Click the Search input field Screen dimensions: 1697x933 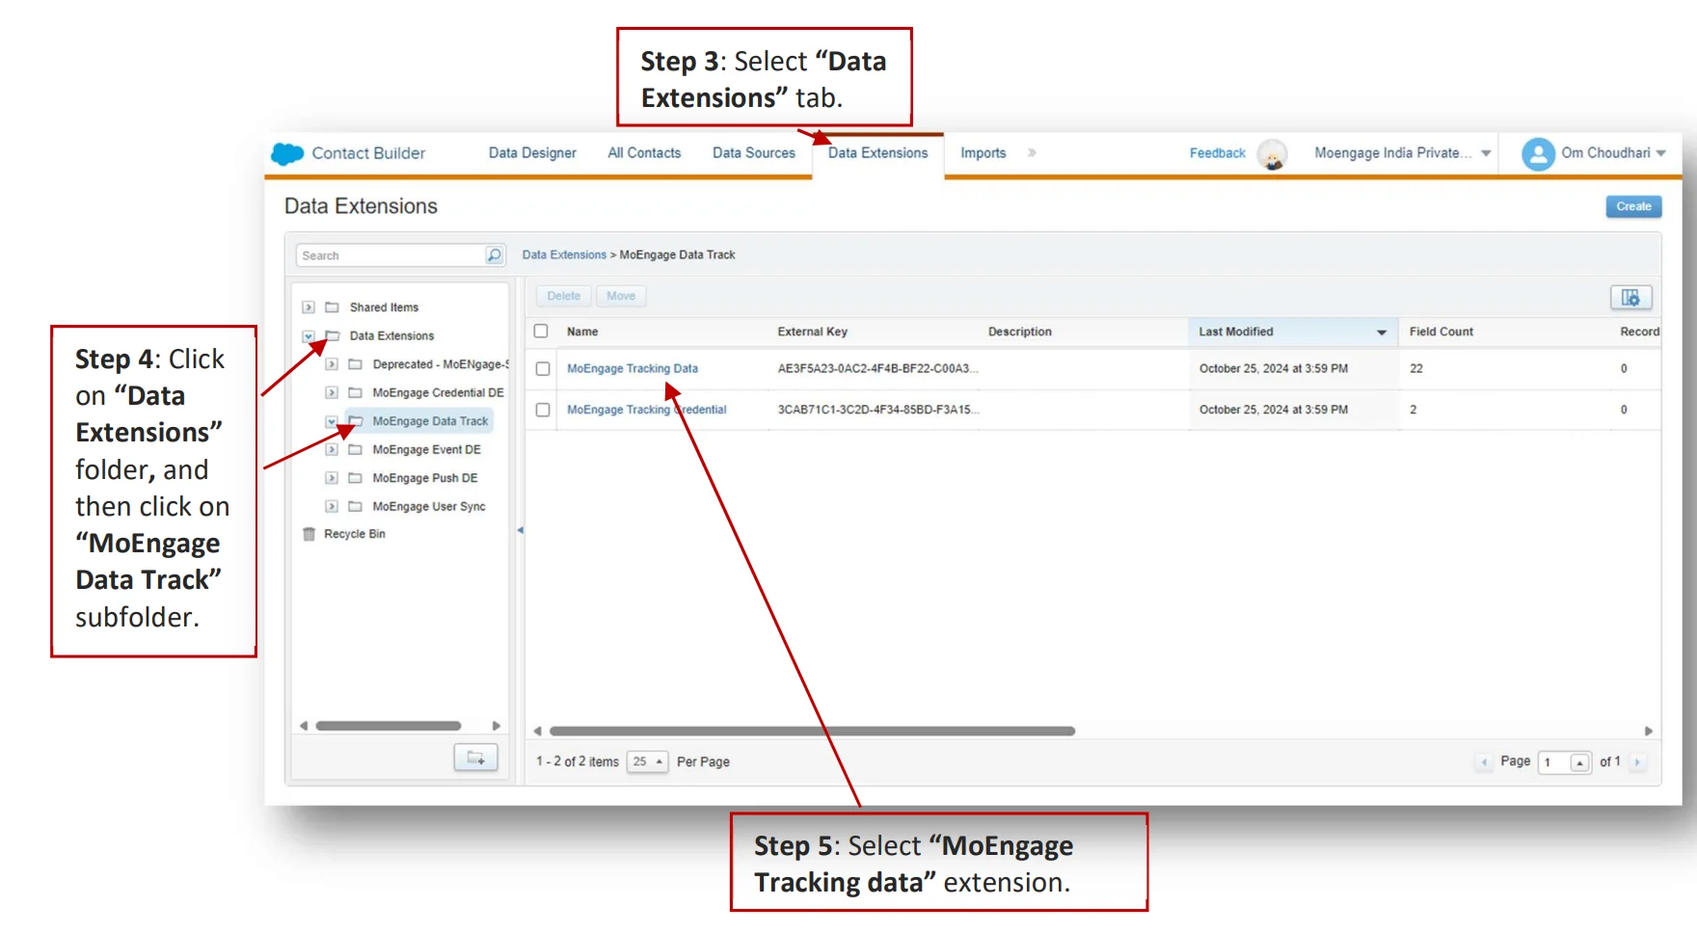391,255
